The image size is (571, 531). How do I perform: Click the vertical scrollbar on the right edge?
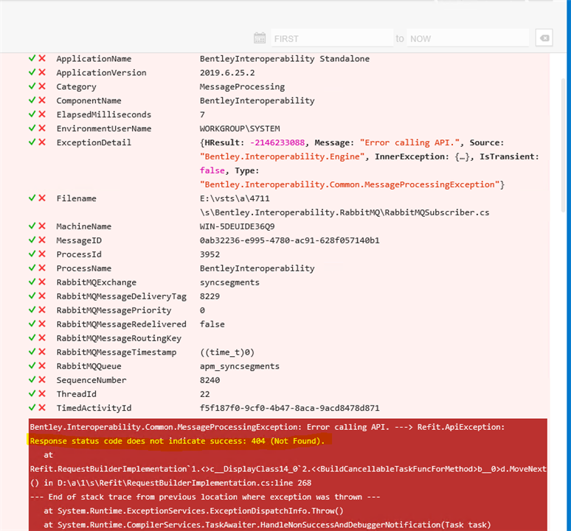point(565,145)
